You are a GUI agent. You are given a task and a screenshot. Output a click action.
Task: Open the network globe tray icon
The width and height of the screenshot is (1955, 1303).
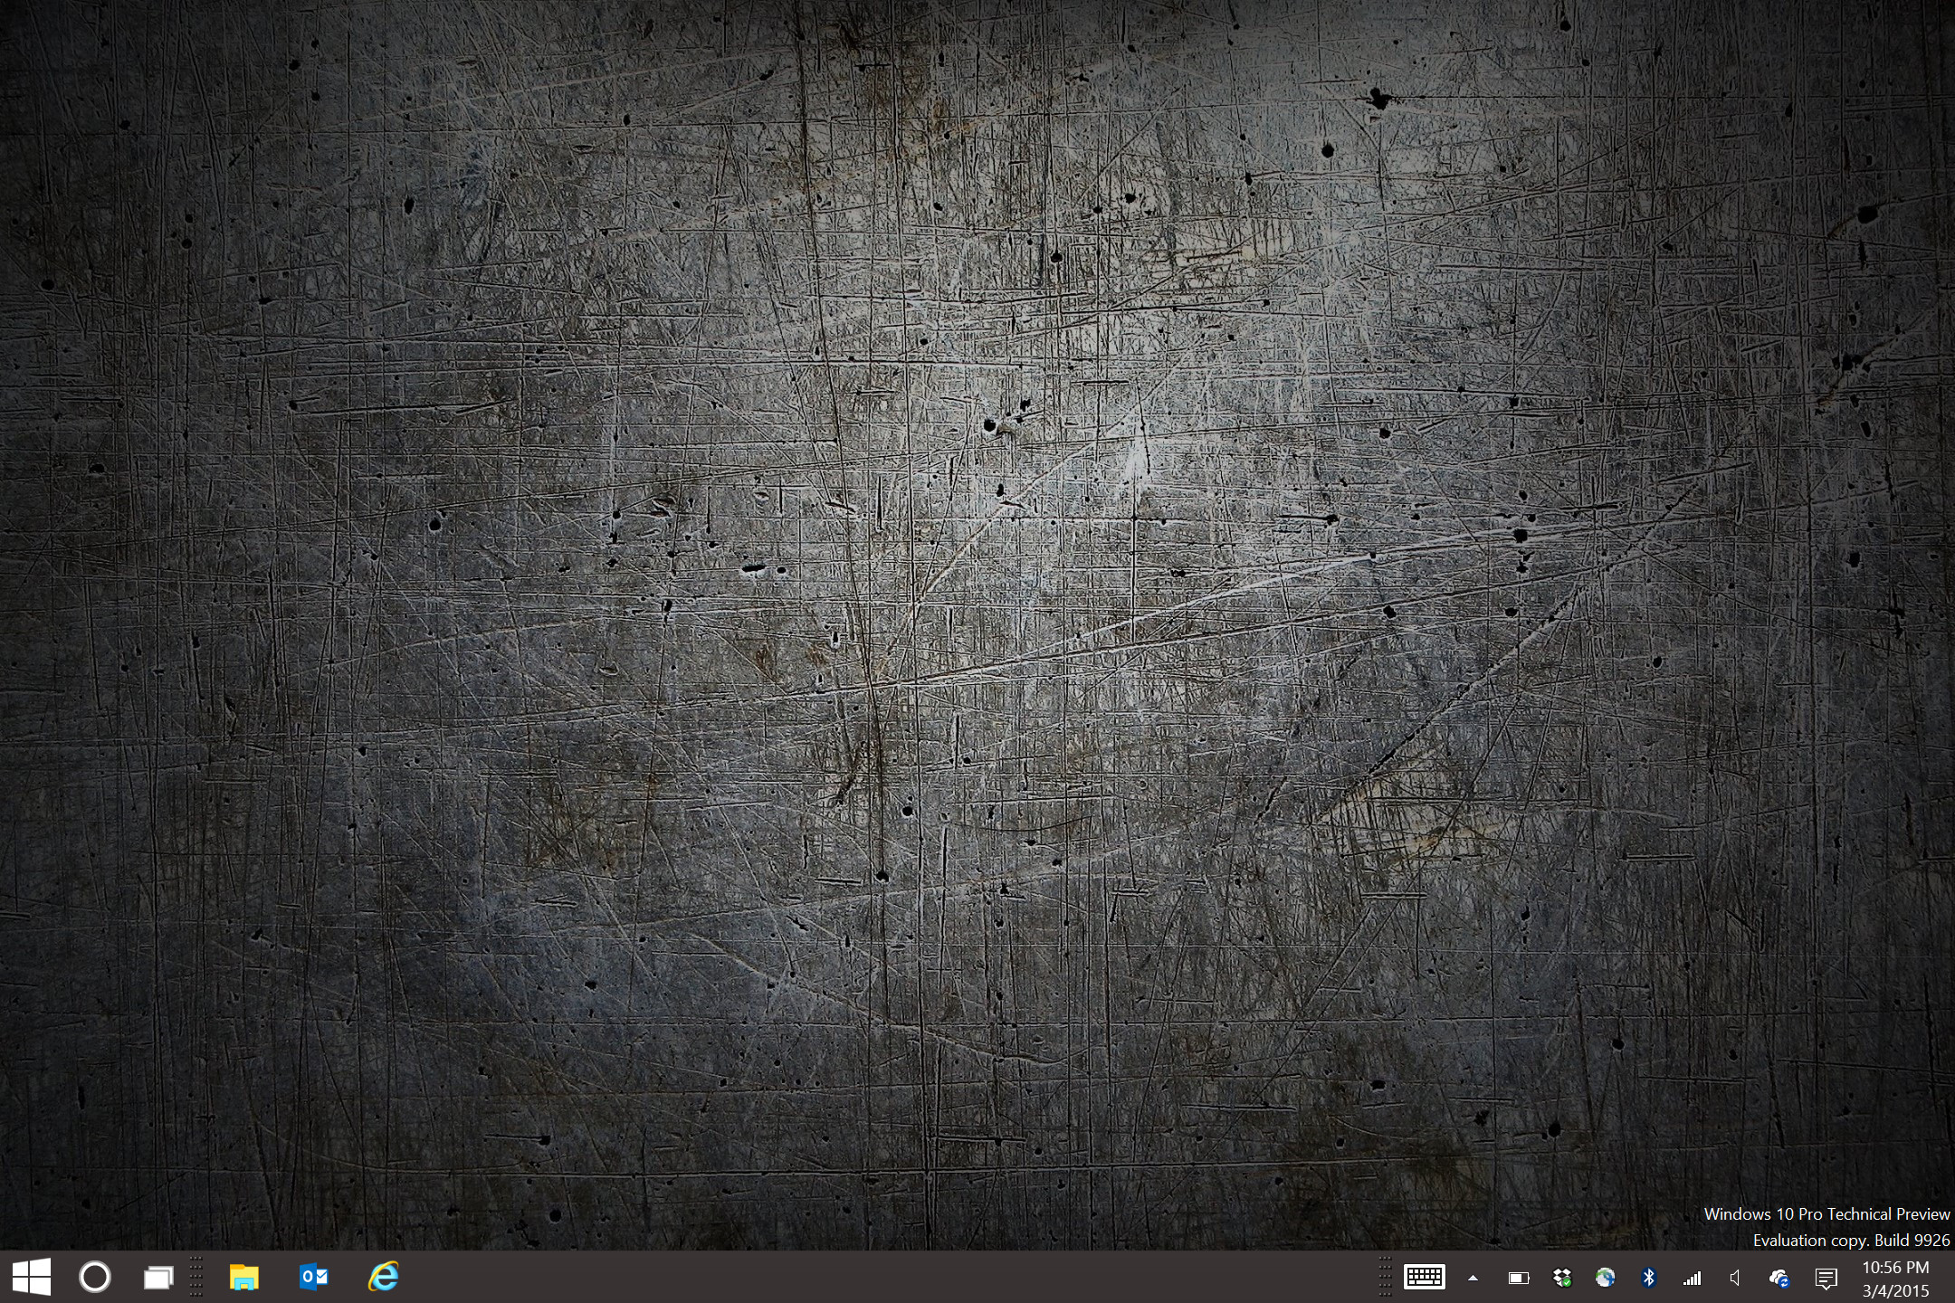pos(1606,1277)
